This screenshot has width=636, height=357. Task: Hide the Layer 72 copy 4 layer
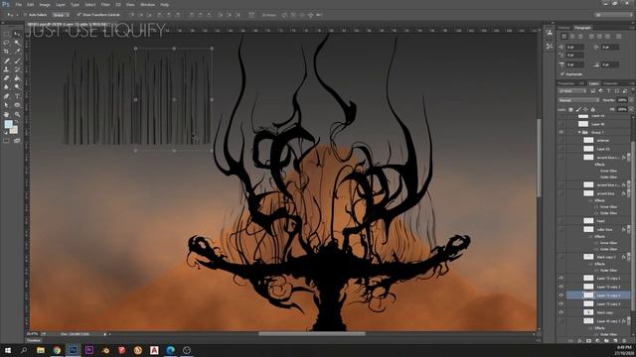coord(561,303)
